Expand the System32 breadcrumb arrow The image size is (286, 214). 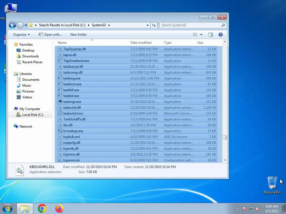[109, 25]
